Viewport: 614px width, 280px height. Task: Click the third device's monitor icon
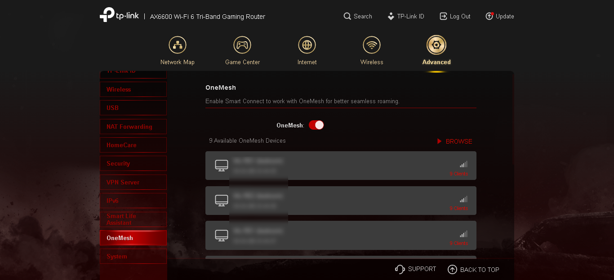[x=222, y=235]
